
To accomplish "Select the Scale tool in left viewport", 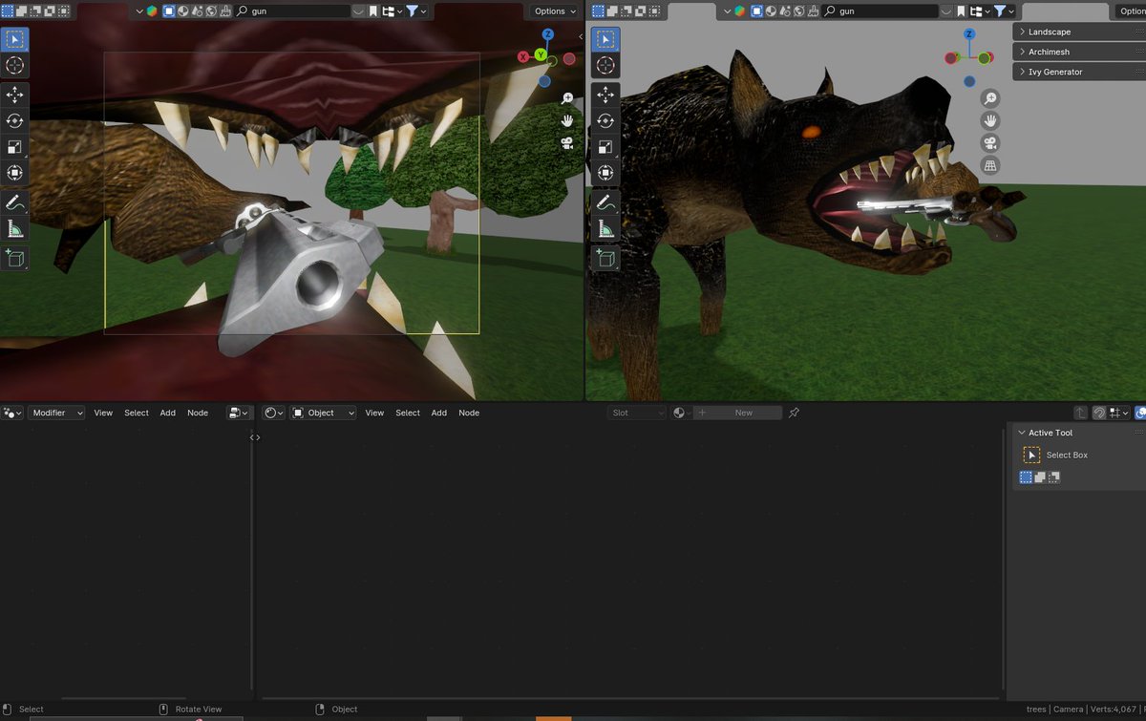I will [15, 147].
